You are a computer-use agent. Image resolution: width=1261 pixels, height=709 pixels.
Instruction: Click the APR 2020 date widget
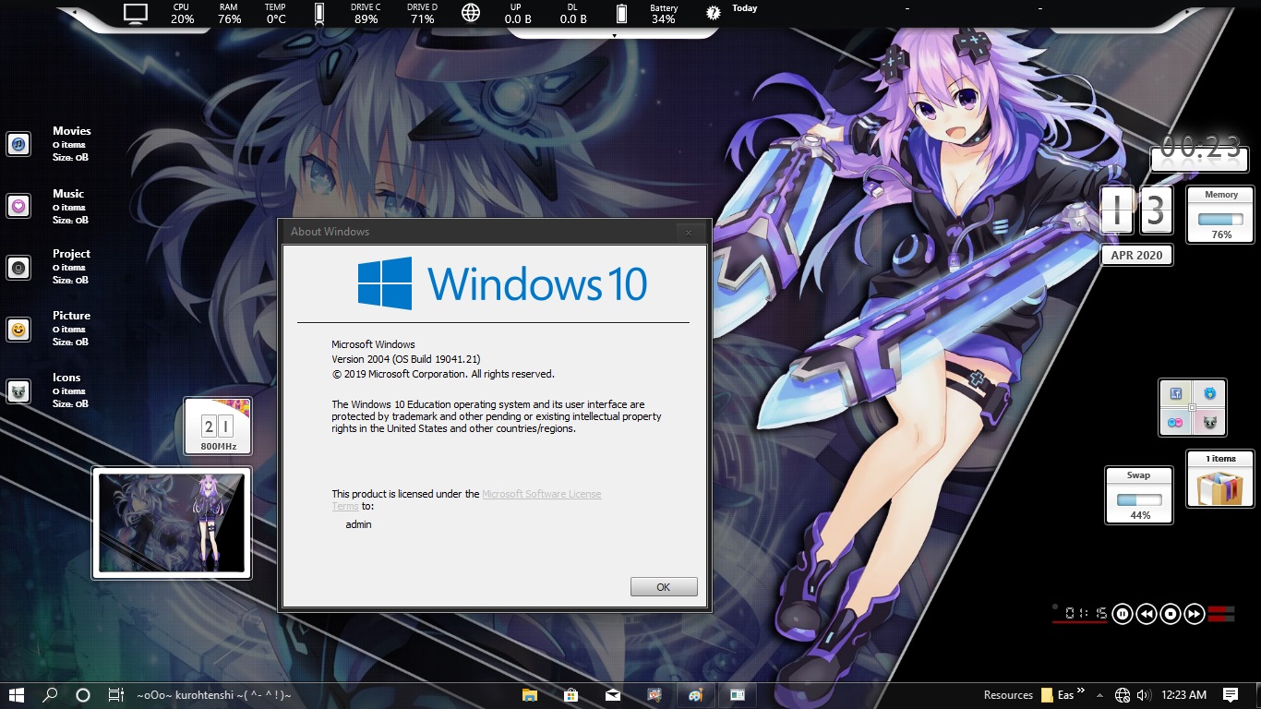coord(1136,256)
